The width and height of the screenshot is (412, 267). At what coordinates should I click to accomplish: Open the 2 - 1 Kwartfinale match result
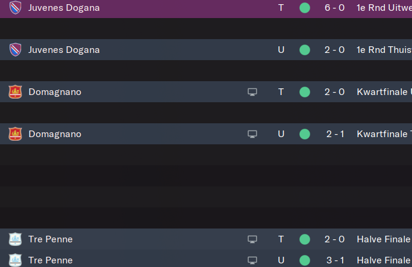[335, 134]
